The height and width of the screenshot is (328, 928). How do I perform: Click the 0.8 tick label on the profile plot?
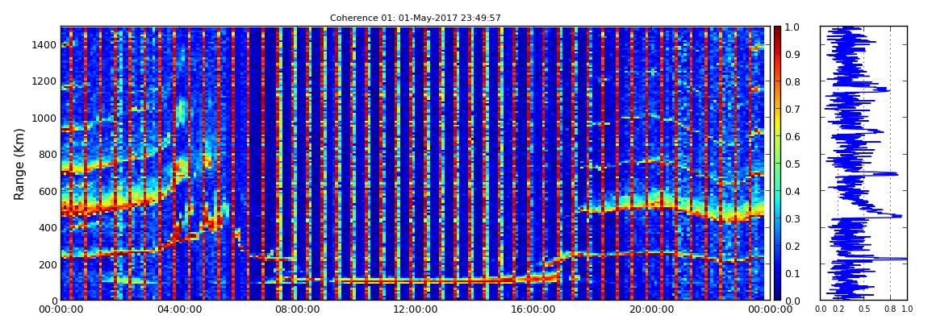[889, 309]
